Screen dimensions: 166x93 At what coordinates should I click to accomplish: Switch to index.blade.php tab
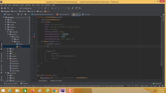pyautogui.click(x=64, y=14)
